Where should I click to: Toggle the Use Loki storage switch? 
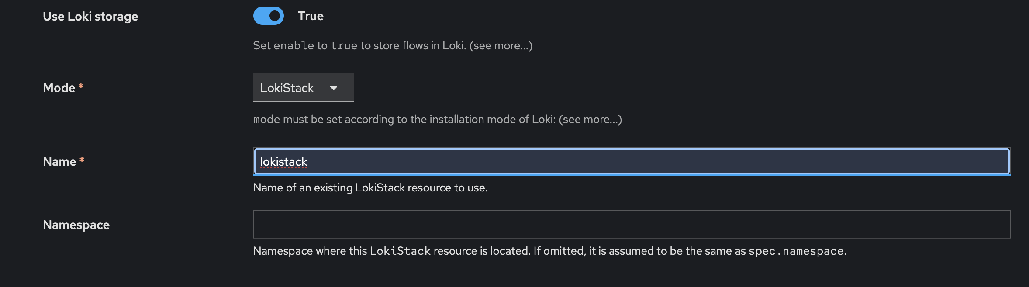pyautogui.click(x=268, y=16)
